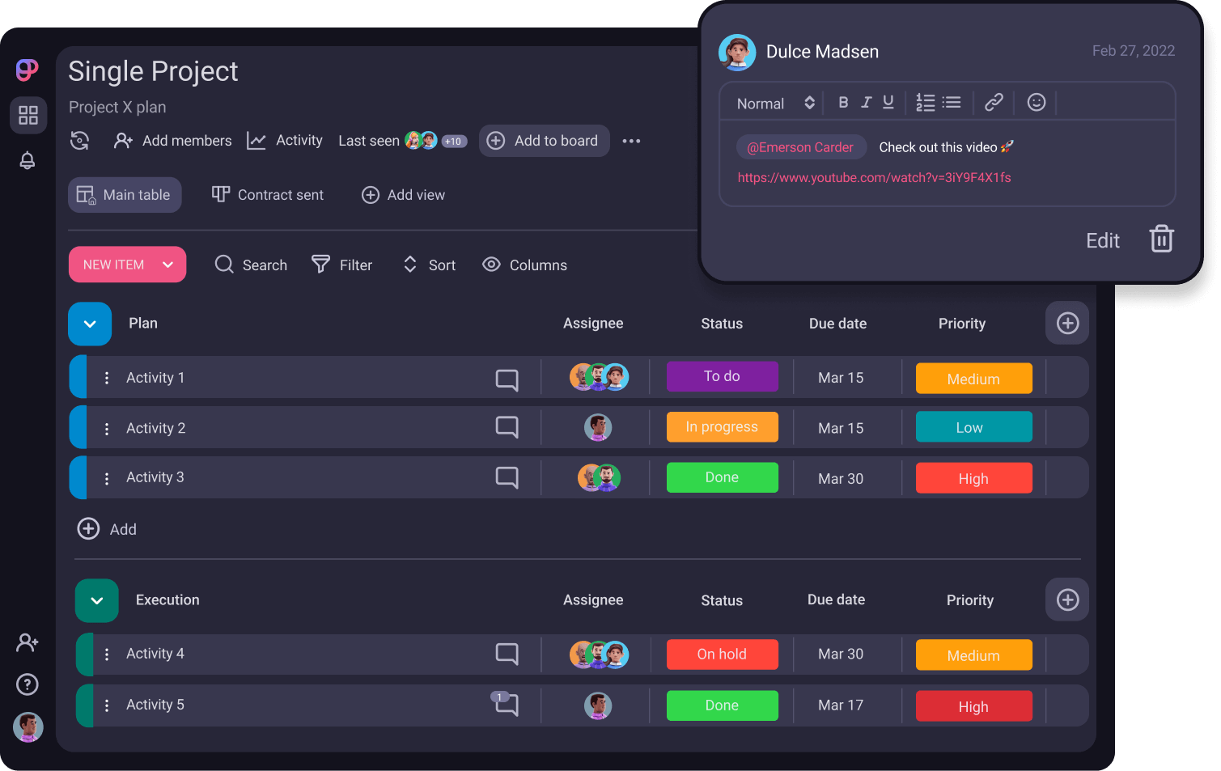Toggle bold formatting in comment editor

tap(843, 102)
